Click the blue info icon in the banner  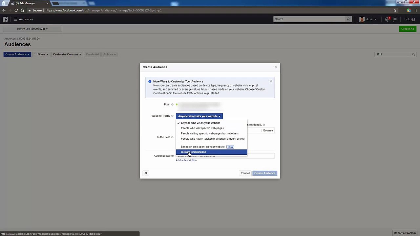[x=150, y=82]
